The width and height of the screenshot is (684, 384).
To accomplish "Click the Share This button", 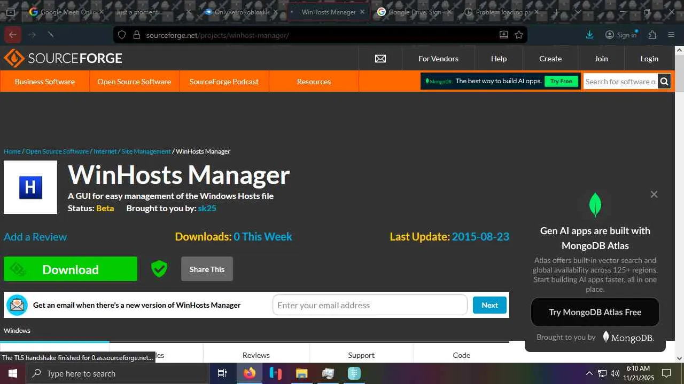I will pyautogui.click(x=207, y=269).
